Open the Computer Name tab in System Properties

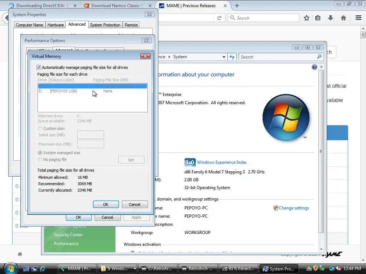29,25
